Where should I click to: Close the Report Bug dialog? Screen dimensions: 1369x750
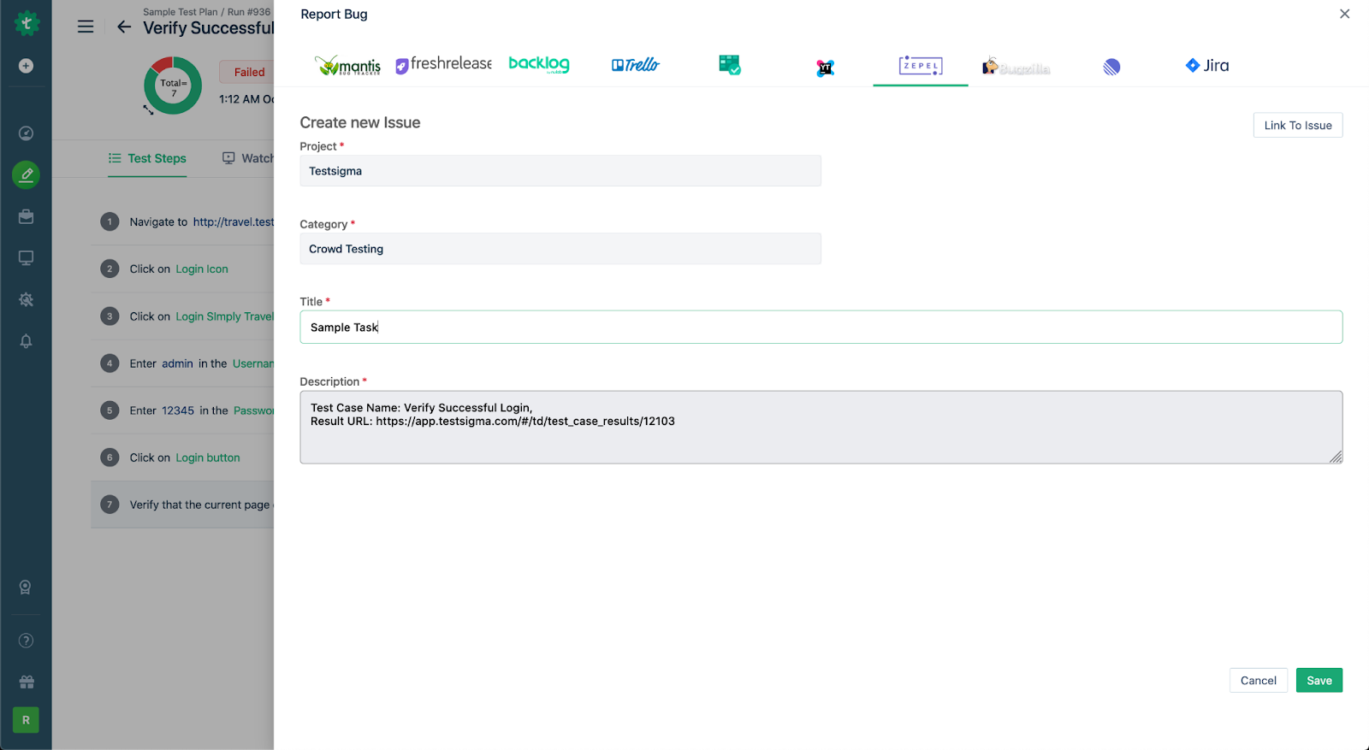point(1344,14)
